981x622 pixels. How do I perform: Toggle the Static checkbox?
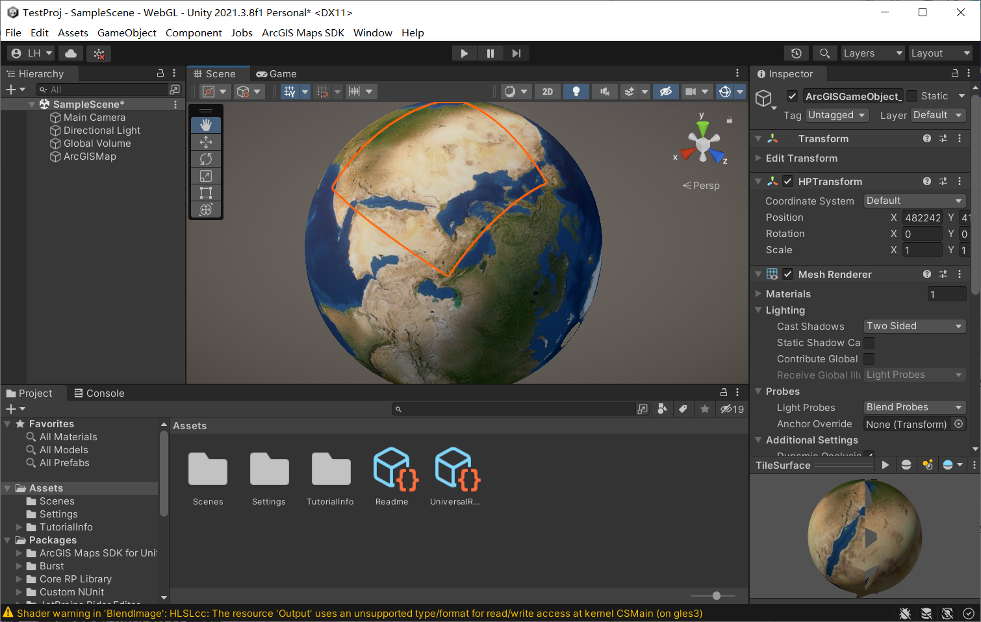click(911, 96)
